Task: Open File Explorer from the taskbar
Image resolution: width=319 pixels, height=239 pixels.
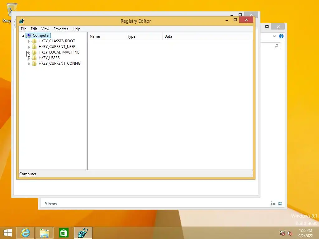Action: coord(44,233)
